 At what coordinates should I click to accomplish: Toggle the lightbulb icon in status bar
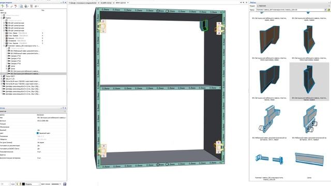coord(17,184)
